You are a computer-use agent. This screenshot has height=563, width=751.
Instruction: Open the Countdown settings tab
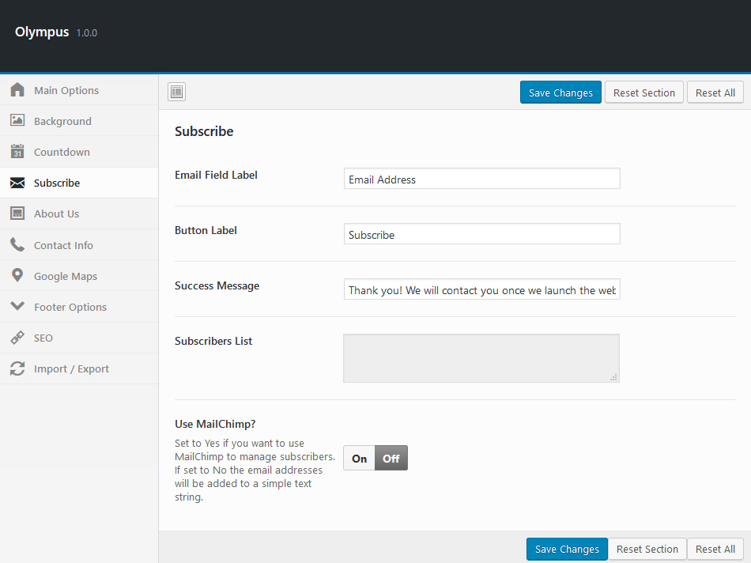[62, 152]
